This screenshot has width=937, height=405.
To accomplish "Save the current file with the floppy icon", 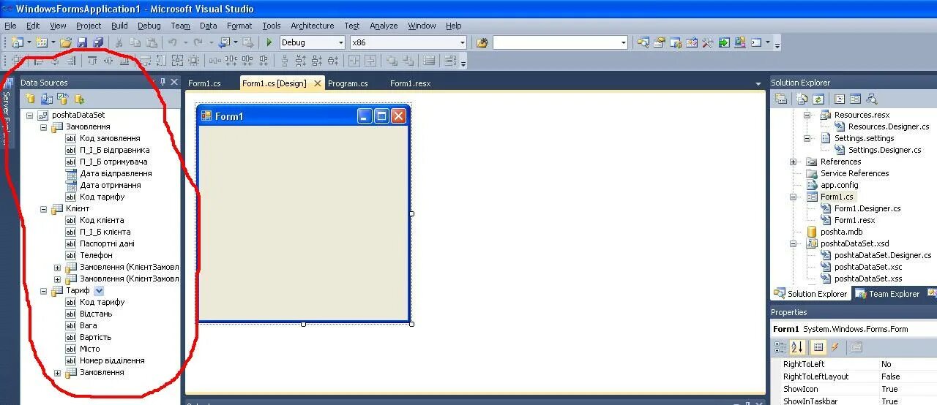I will point(82,42).
